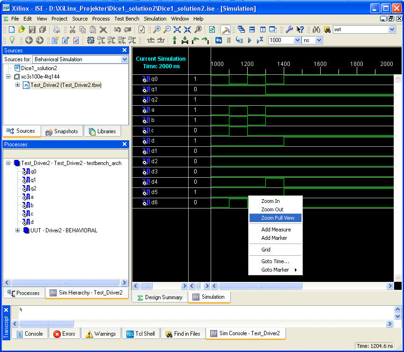Click the add marker green arrow icon
This screenshot has height=352, width=404.
point(175,40)
